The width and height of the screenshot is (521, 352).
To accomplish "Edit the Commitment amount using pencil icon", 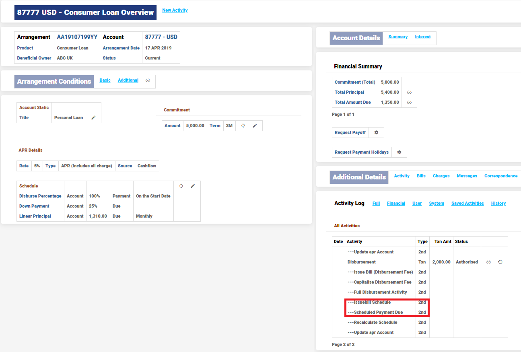I will [x=255, y=126].
